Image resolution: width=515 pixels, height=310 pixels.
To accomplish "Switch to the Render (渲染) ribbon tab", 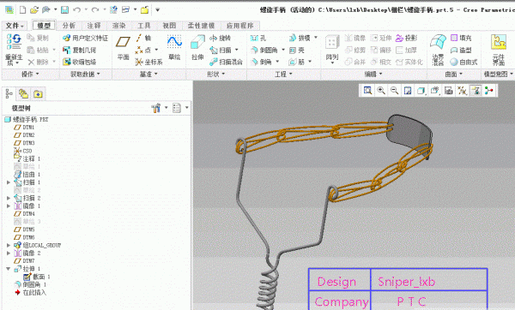I will click(119, 26).
